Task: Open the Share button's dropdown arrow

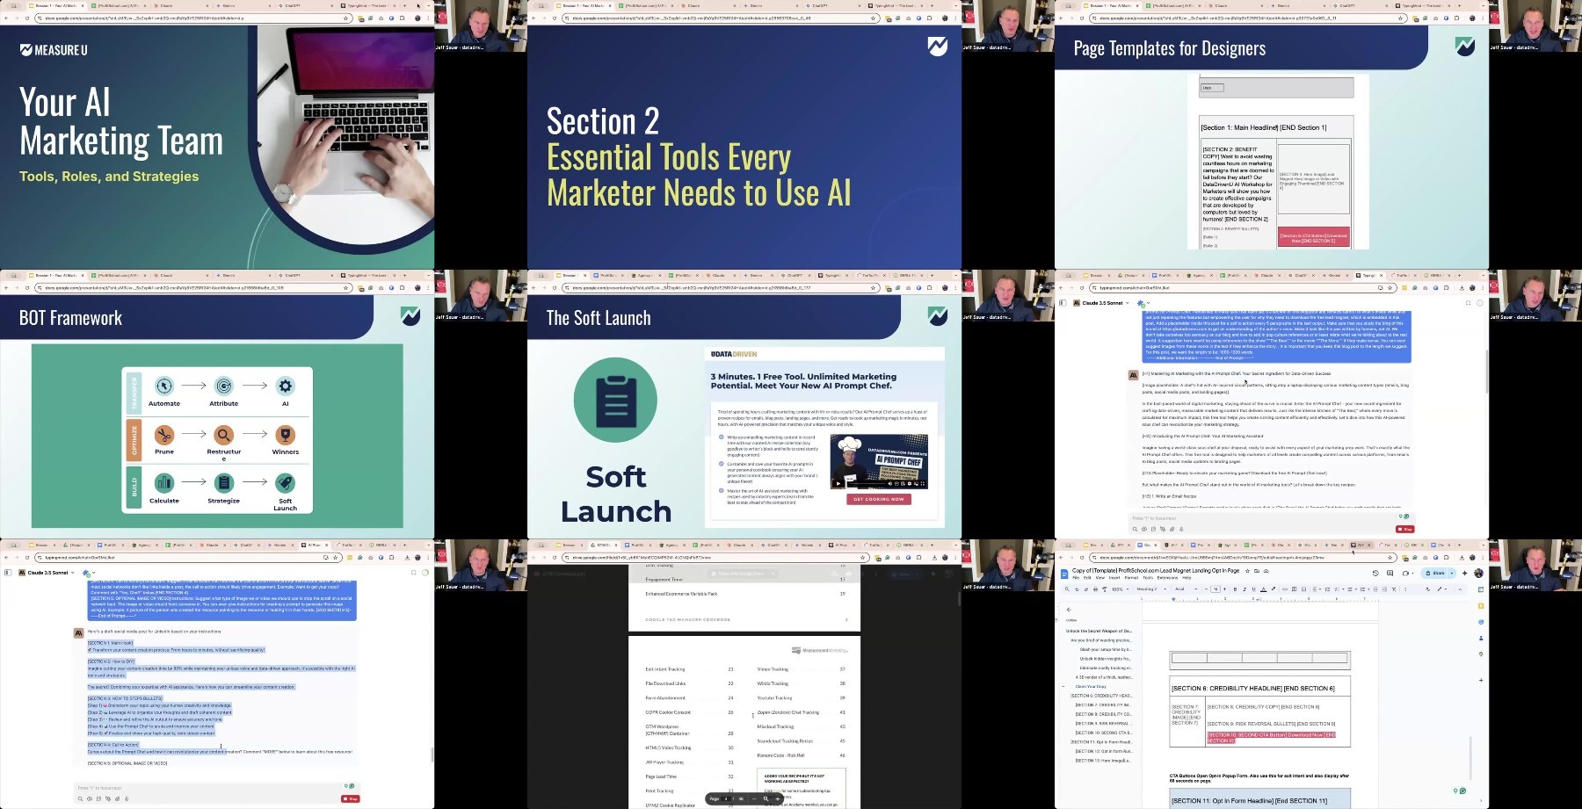Action: tap(1452, 573)
